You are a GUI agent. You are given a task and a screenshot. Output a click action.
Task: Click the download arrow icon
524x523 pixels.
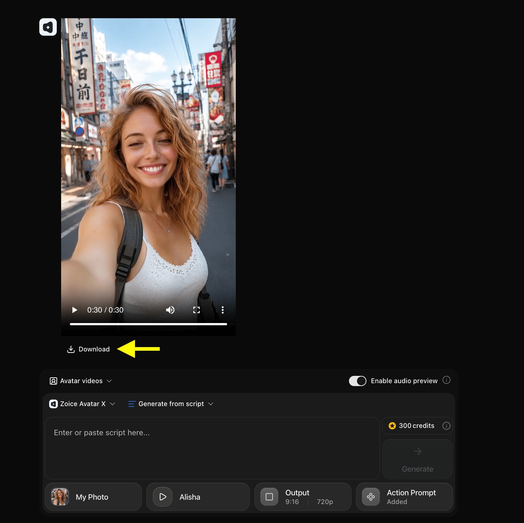click(x=71, y=349)
